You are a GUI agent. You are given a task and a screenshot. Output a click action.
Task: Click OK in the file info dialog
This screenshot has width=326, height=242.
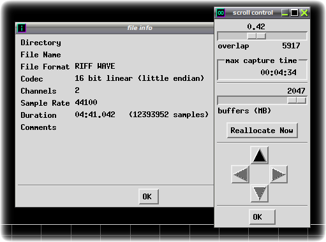pyautogui.click(x=149, y=197)
